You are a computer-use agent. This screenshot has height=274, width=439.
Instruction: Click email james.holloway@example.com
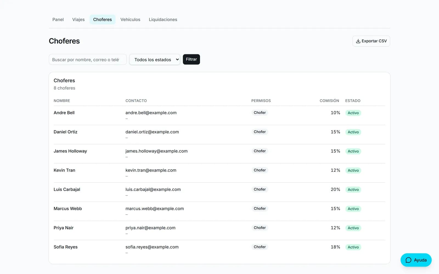coord(157,151)
